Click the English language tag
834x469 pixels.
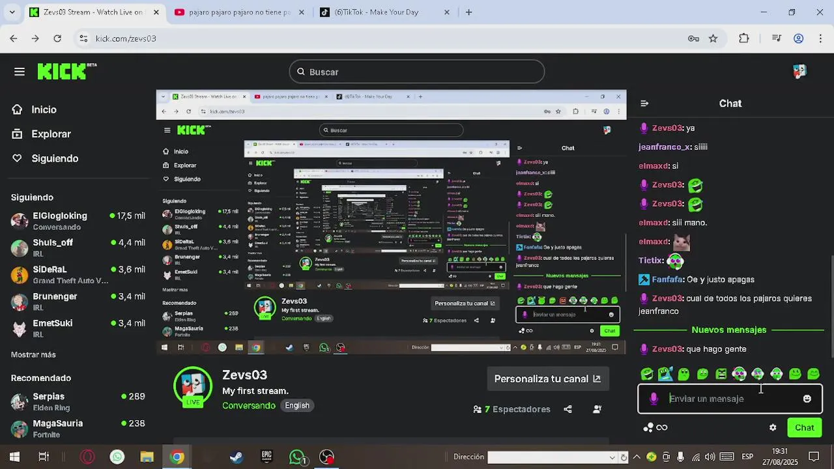[297, 405]
